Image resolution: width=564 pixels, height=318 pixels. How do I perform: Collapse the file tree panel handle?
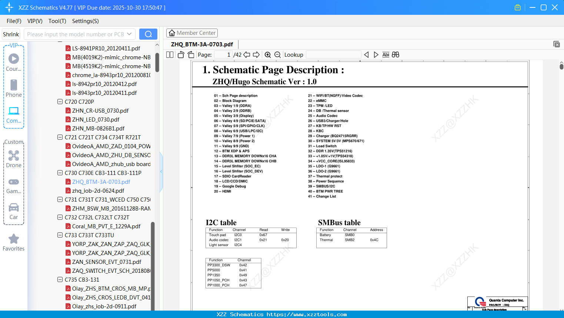[161, 171]
